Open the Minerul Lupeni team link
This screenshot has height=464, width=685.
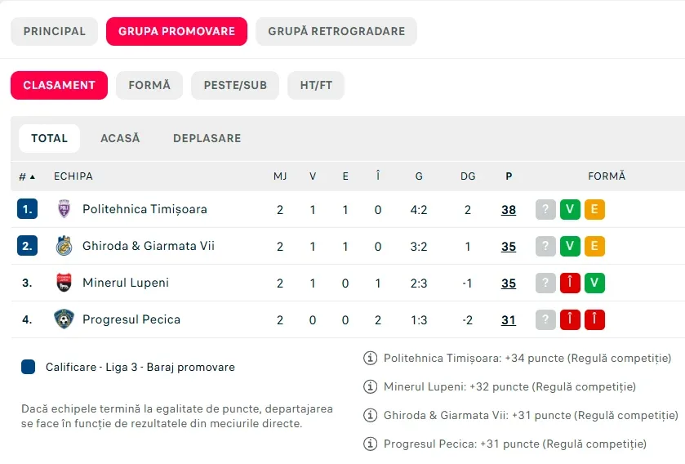(126, 283)
